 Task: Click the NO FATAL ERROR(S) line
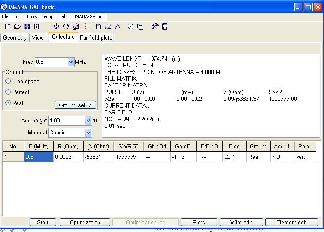click(132, 119)
